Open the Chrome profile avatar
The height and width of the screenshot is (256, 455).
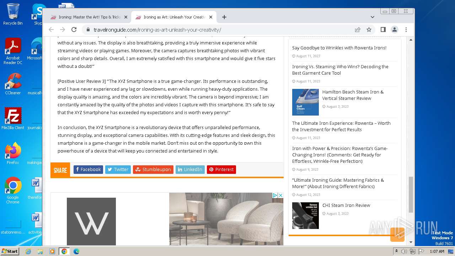pyautogui.click(x=395, y=30)
